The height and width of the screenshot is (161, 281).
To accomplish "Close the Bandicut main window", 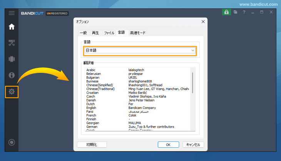I will click(x=271, y=12).
